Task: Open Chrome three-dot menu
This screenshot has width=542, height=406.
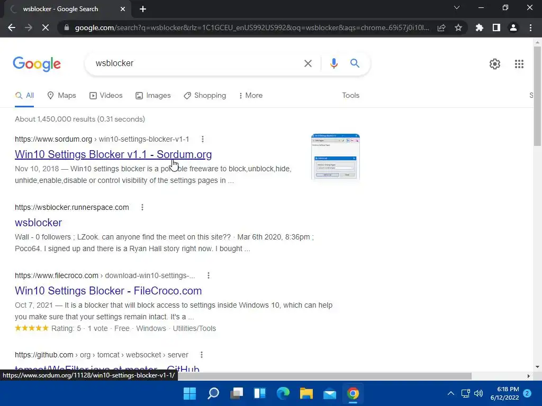Action: point(530,27)
